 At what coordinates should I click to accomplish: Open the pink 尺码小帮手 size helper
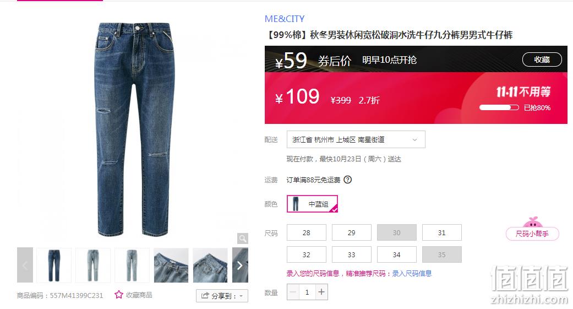click(532, 234)
